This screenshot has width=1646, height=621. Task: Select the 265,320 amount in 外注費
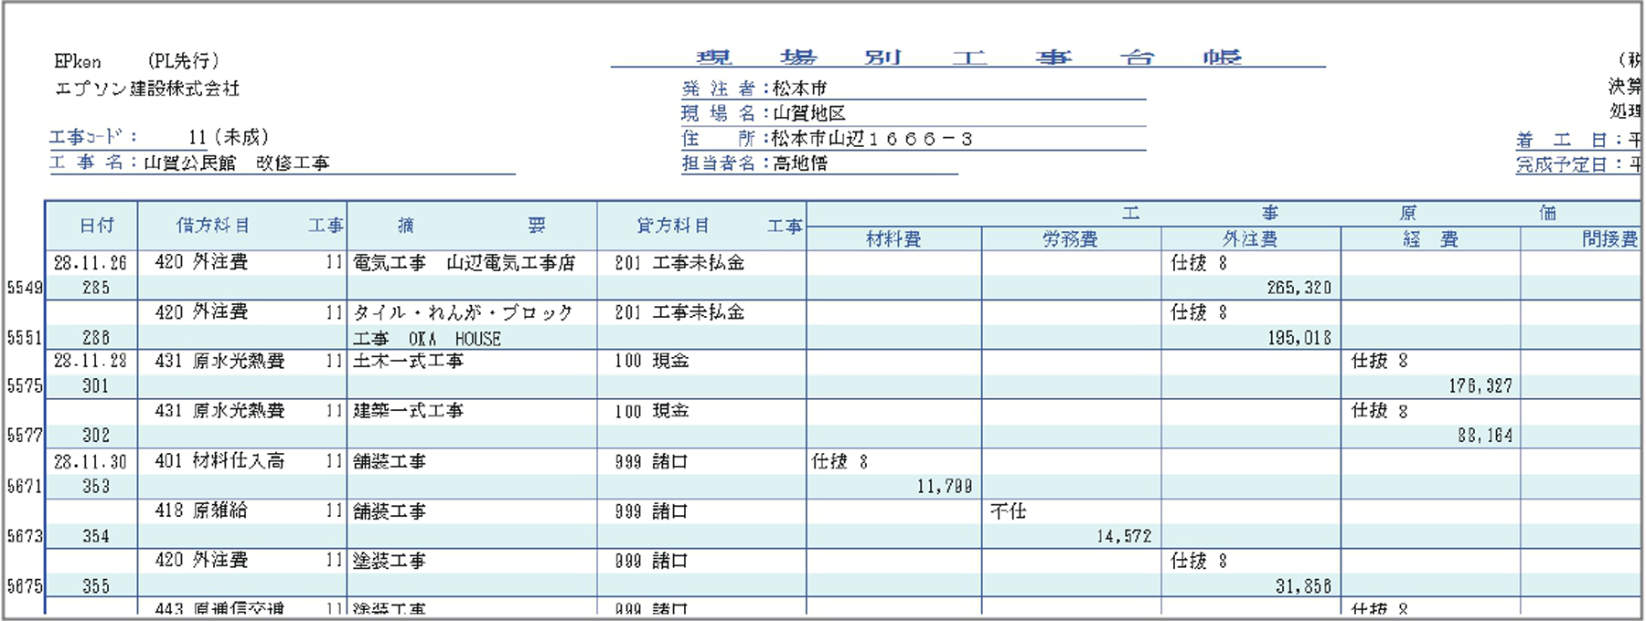coord(1299,288)
